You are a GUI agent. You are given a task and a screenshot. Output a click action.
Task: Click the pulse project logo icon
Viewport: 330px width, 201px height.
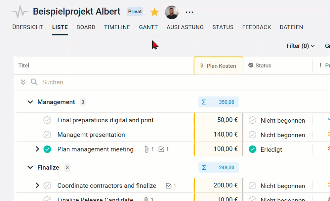(x=20, y=12)
